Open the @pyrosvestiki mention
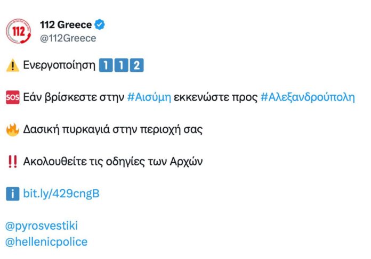371x259 pixels. (42, 225)
